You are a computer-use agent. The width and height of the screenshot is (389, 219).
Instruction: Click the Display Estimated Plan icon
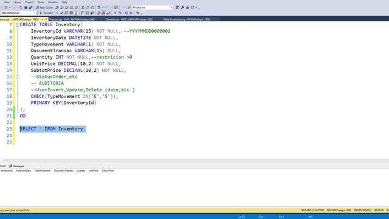click(x=66, y=13)
